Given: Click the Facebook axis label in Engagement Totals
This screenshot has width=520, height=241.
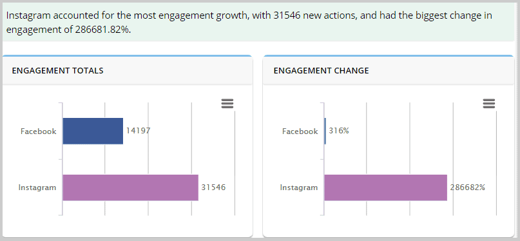Looking at the screenshot, I should pos(39,131).
